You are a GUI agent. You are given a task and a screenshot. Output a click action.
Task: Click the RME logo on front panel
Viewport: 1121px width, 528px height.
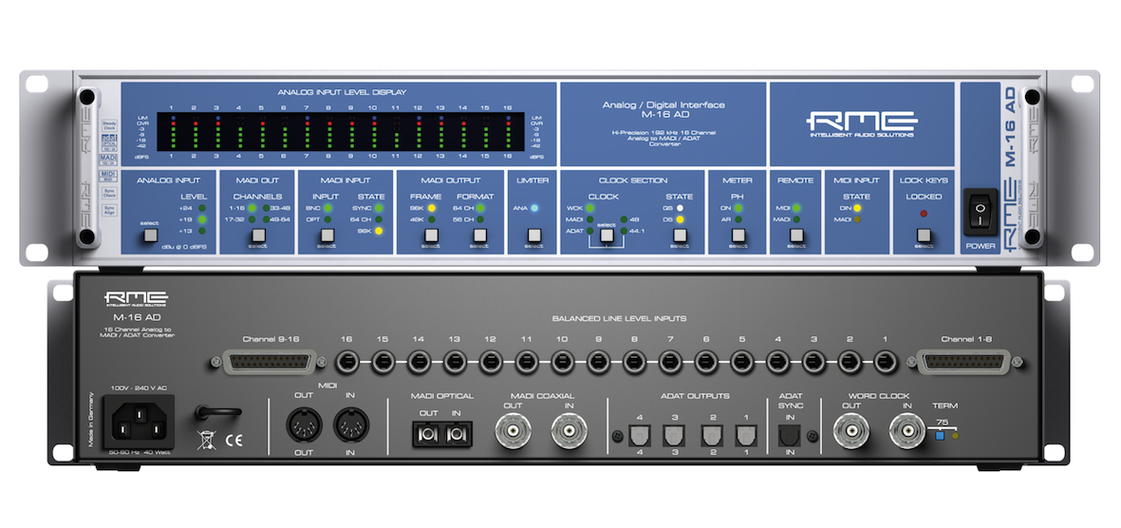[862, 123]
